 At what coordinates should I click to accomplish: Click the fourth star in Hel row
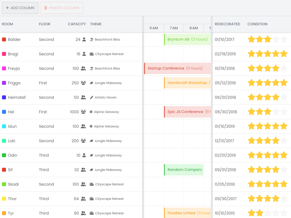276,112
